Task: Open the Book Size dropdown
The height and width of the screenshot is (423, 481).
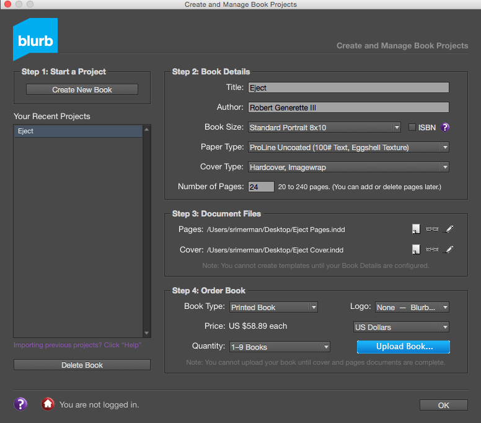Action: point(324,127)
